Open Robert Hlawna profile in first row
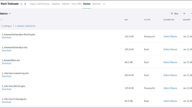Image resolution: width=192 pixels, height=108 pixels. (170, 36)
